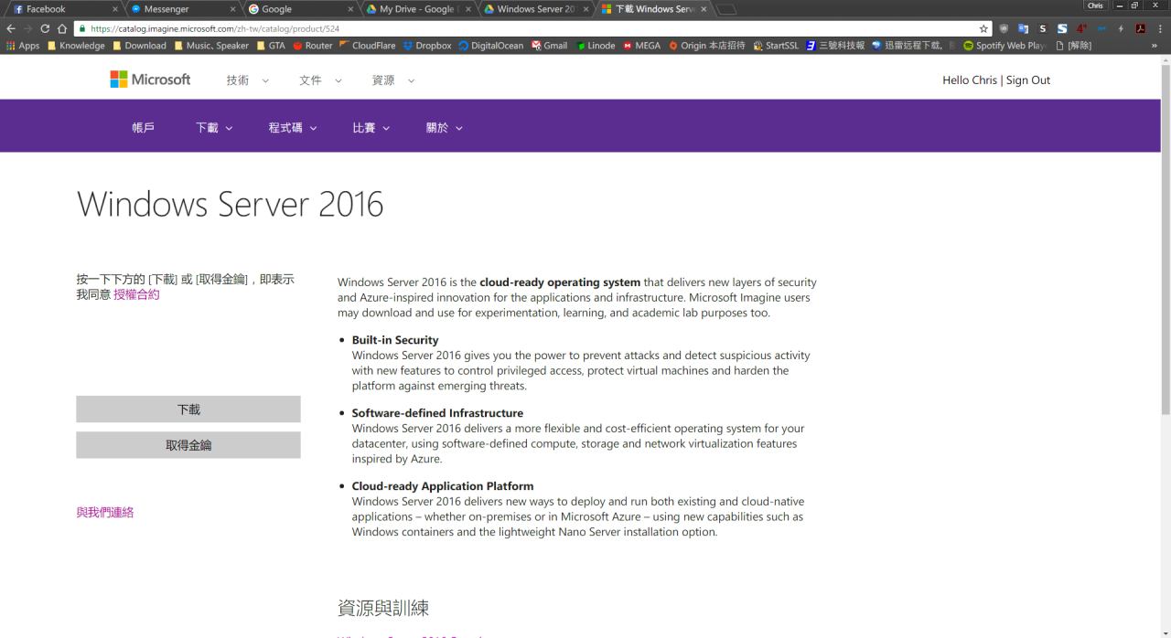Click the Software-defined Infrastructure heading

tap(437, 413)
